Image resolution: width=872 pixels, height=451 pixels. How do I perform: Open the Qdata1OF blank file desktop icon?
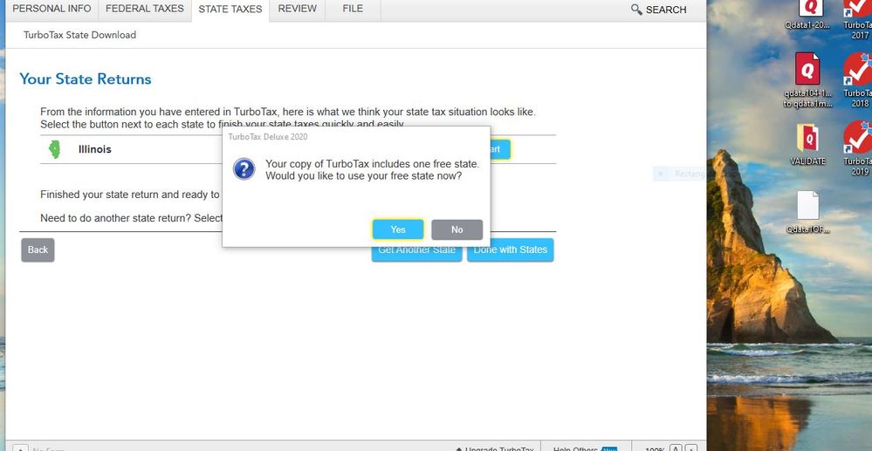click(x=808, y=213)
